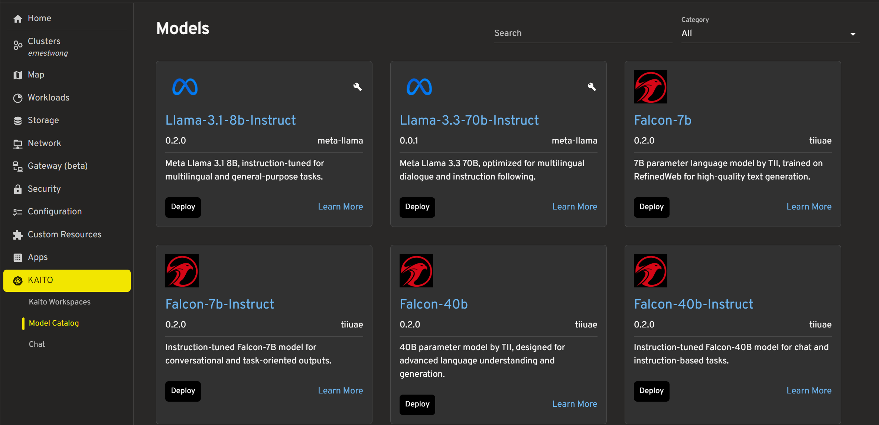Deploy the Falcon-40b-Instruct model
This screenshot has height=425, width=879.
(652, 391)
